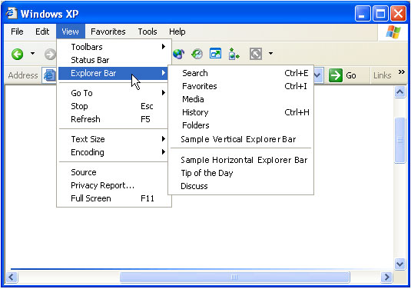The image size is (411, 289).
Task: Click the horizontal scrollbar thumb
Action: point(234,277)
